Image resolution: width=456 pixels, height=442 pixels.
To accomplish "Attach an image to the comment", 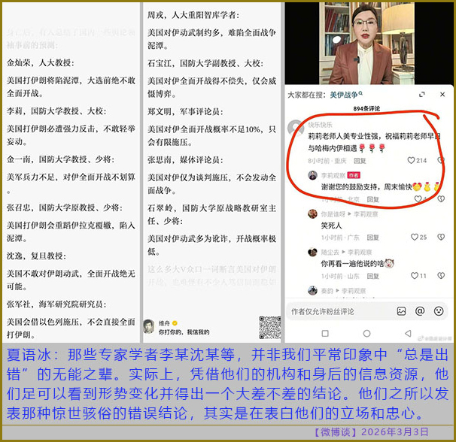I will pos(401,311).
